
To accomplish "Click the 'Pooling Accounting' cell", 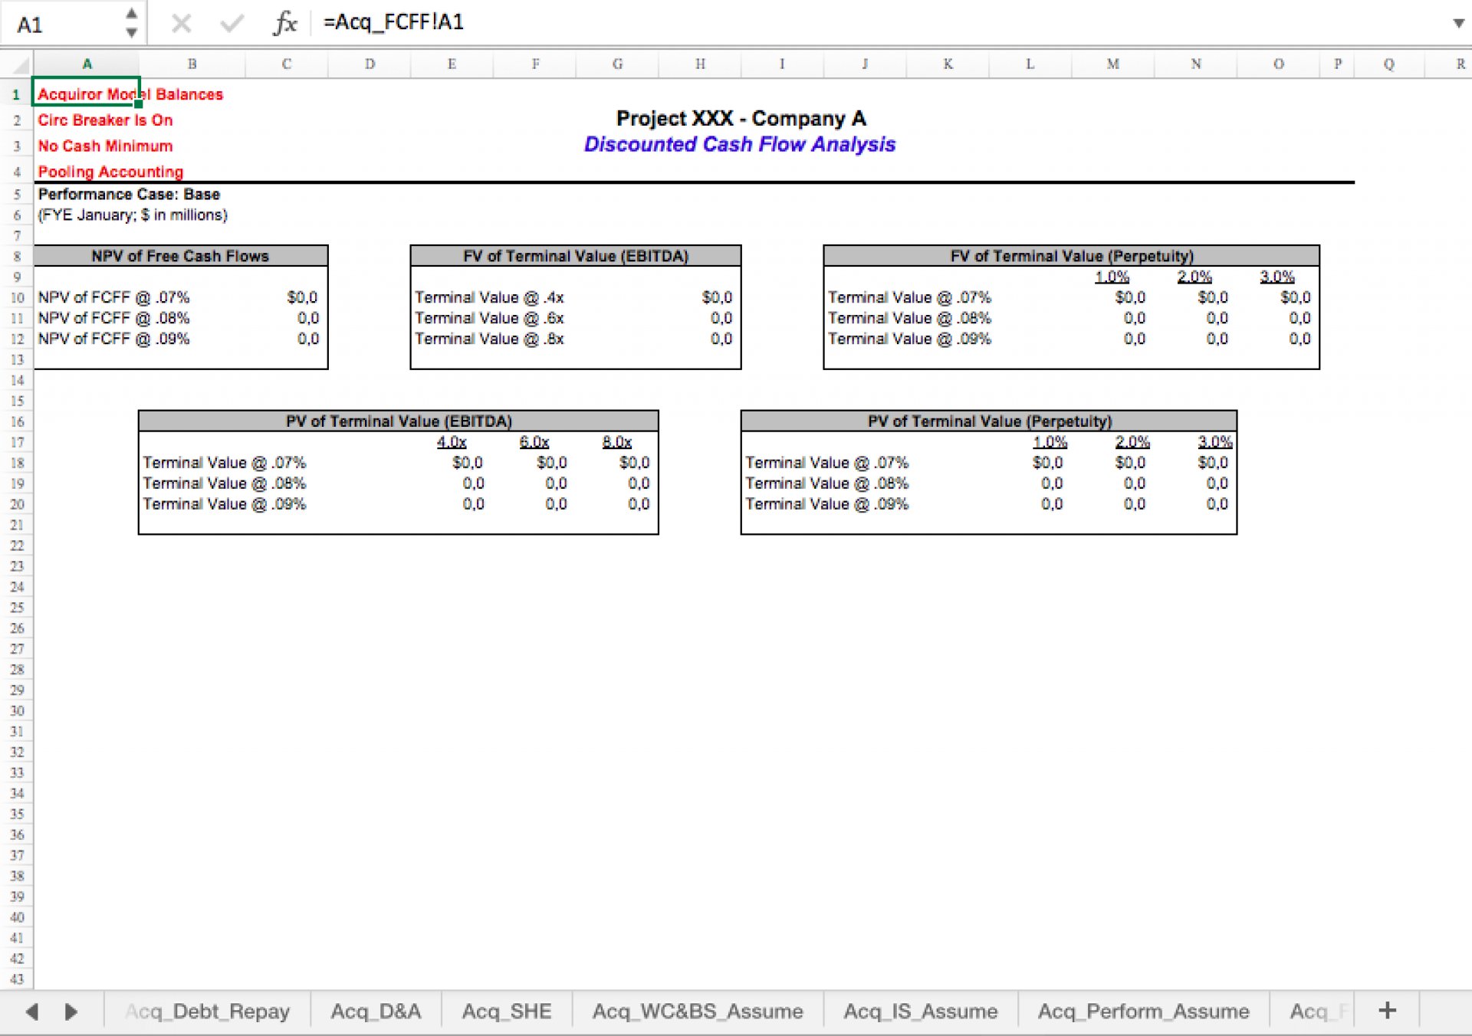I will coord(110,172).
